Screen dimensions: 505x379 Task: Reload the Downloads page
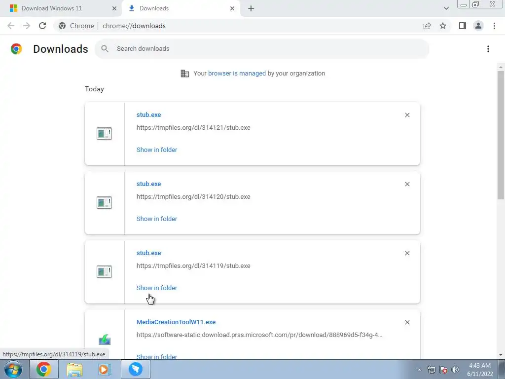[x=42, y=26]
